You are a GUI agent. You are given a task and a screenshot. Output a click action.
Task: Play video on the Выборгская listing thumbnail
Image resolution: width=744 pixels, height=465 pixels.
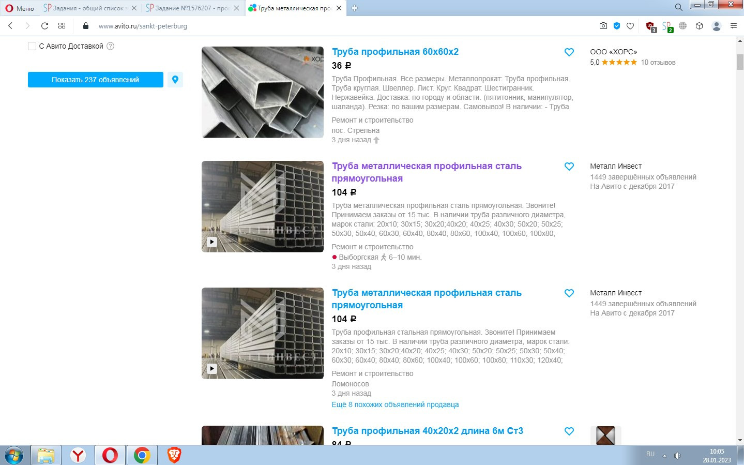[x=212, y=242]
